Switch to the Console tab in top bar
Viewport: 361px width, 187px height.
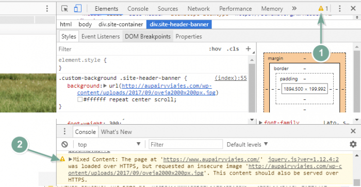coord(138,9)
